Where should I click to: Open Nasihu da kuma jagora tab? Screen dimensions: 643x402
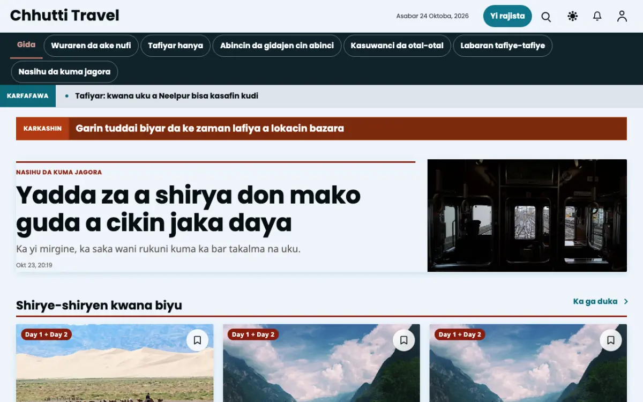(x=64, y=72)
